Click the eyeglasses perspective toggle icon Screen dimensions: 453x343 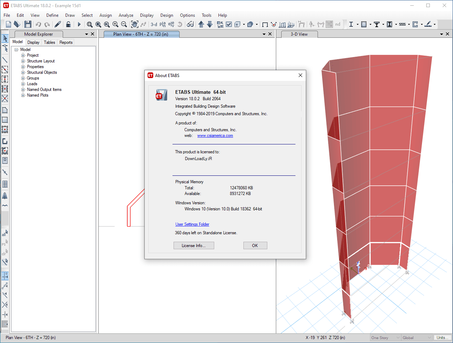pos(190,24)
